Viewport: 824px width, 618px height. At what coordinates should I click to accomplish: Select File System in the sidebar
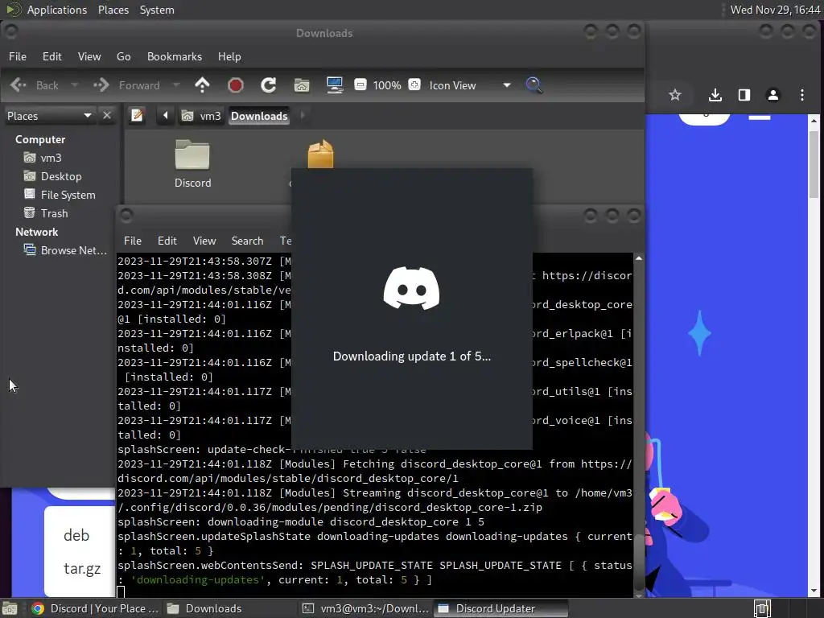click(60, 195)
